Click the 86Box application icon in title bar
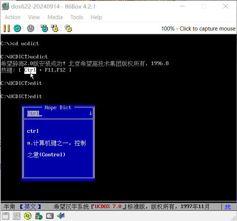 pyautogui.click(x=6, y=7)
